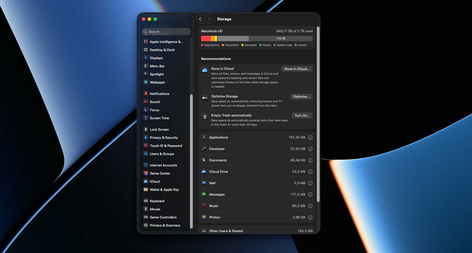This screenshot has width=472, height=253.
Task: Show info for Applications storage
Action: (310, 138)
